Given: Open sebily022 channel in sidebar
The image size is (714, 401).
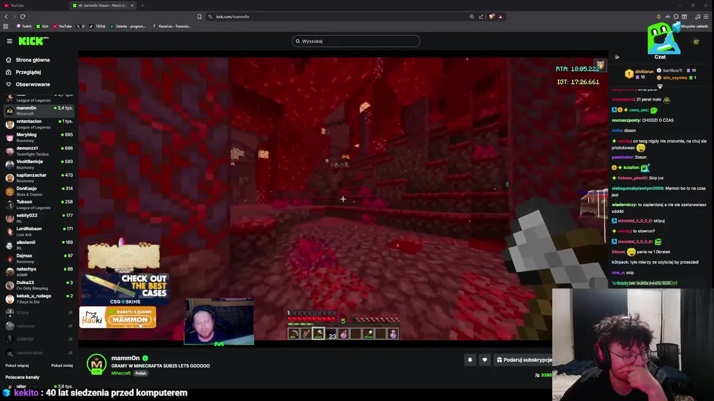Looking at the screenshot, I should coord(39,218).
